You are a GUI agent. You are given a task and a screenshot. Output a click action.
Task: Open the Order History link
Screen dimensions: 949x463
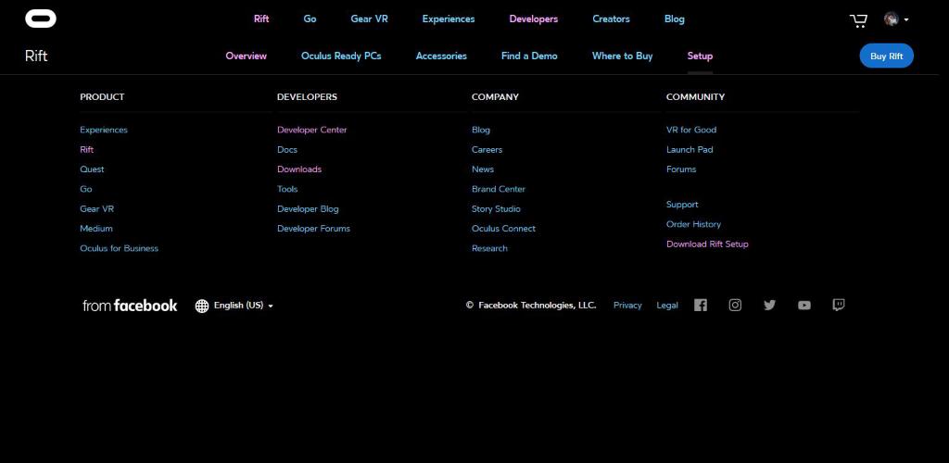click(x=693, y=224)
